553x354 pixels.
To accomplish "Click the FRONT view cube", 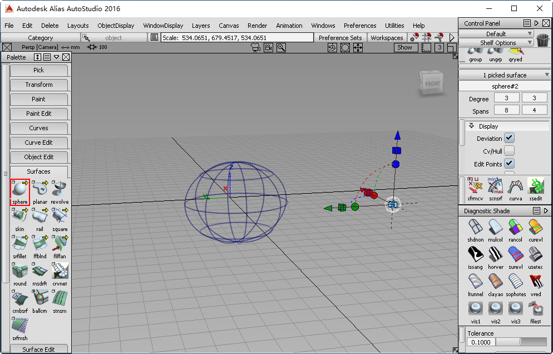I will click(x=431, y=83).
